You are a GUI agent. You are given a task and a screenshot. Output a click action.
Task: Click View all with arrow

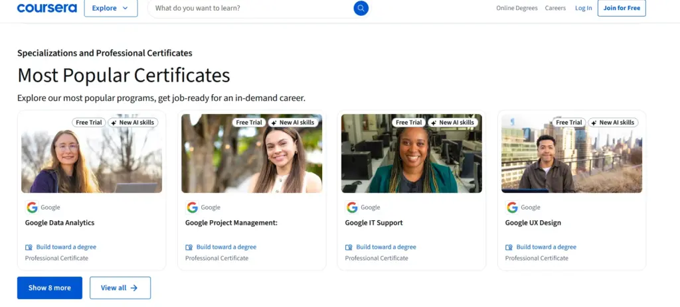pos(120,288)
